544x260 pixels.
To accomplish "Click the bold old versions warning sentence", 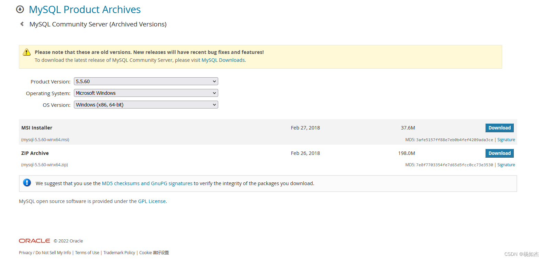I will pos(149,52).
